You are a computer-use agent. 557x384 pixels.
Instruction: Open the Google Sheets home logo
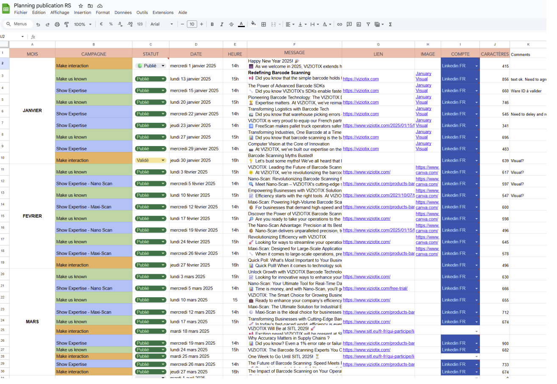[x=6, y=9]
